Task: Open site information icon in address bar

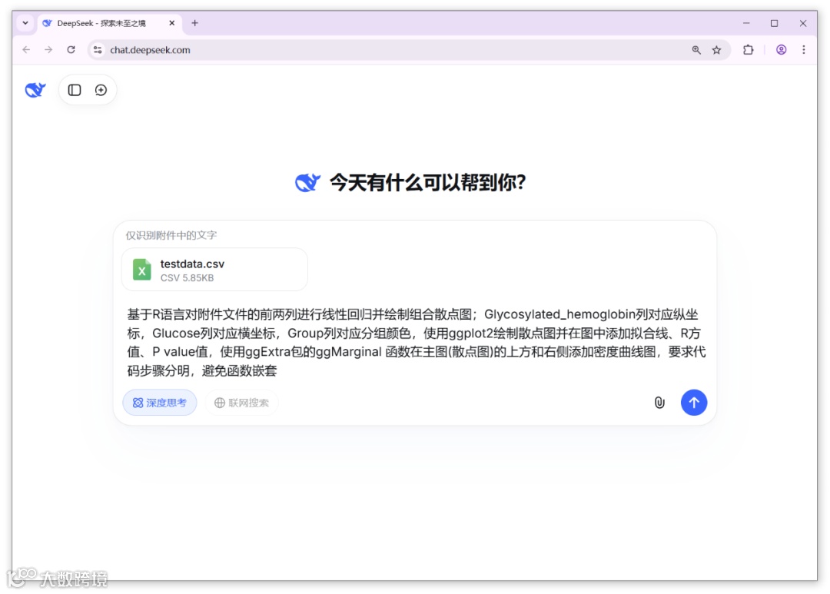Action: click(x=98, y=50)
